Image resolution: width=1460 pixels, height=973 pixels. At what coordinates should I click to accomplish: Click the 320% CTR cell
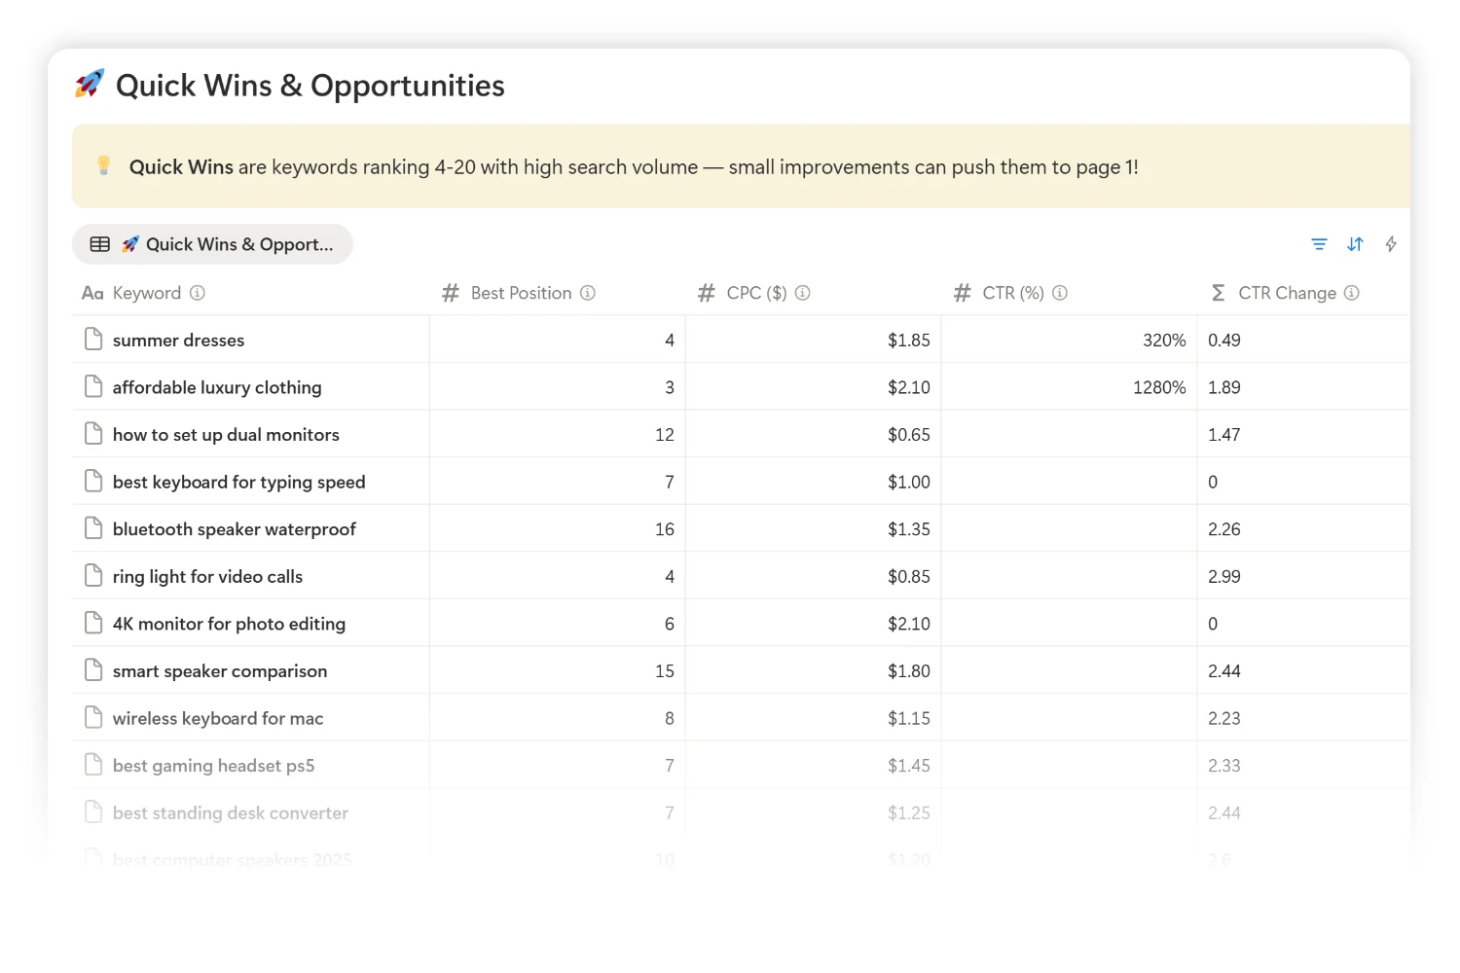[x=1070, y=340]
